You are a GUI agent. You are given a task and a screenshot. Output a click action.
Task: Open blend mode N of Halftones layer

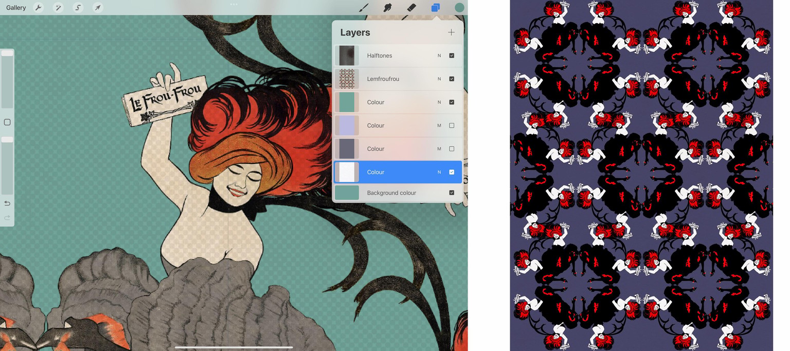(x=439, y=56)
